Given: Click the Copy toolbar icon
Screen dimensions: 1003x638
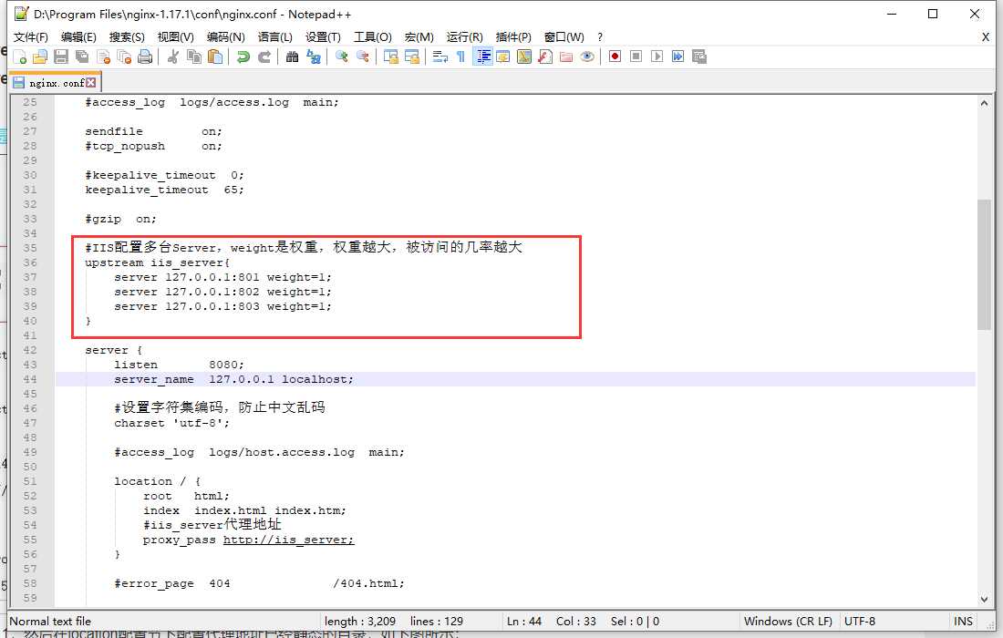Looking at the screenshot, I should pyautogui.click(x=194, y=57).
